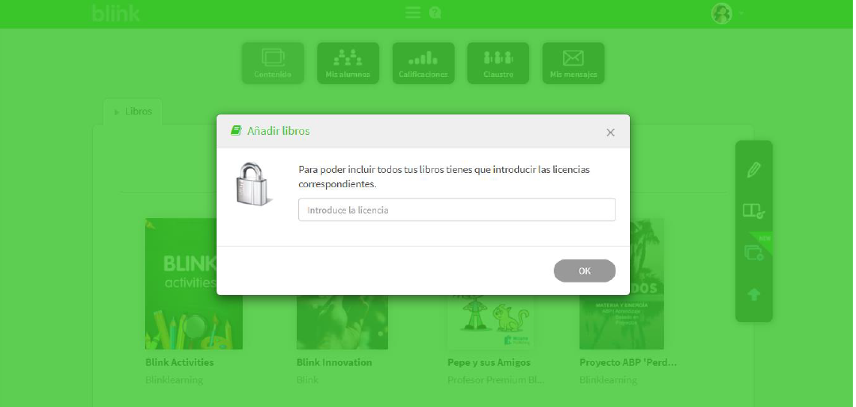Image resolution: width=856 pixels, height=407 pixels.
Task: Click the Introduce la licencia field
Action: [x=456, y=209]
